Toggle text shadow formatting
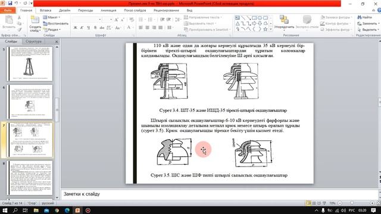Viewport: 381px width, 214px height. click(95, 28)
